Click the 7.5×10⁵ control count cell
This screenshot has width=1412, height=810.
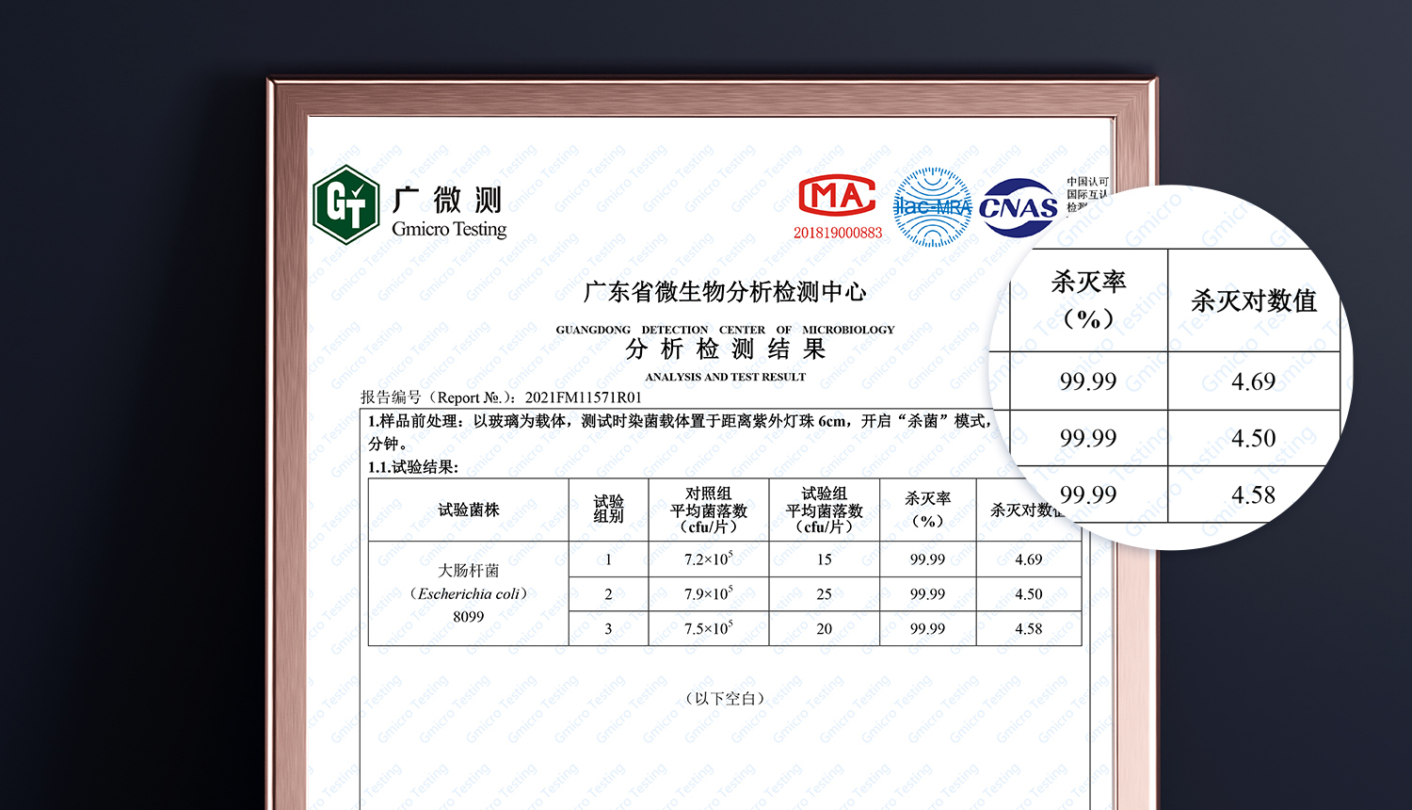[x=708, y=628]
